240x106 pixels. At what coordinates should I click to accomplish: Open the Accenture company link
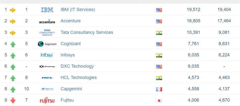pos(71,21)
